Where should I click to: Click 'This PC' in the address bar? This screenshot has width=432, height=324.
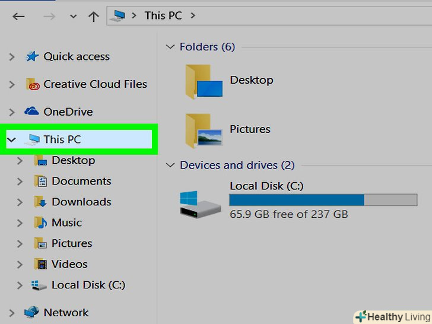(163, 15)
